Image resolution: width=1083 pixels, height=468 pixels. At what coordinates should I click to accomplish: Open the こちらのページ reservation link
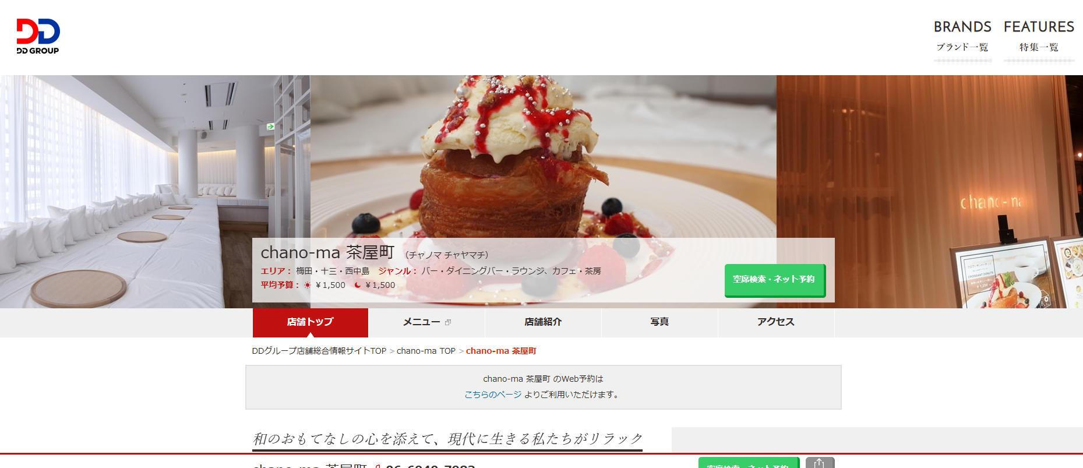point(493,395)
